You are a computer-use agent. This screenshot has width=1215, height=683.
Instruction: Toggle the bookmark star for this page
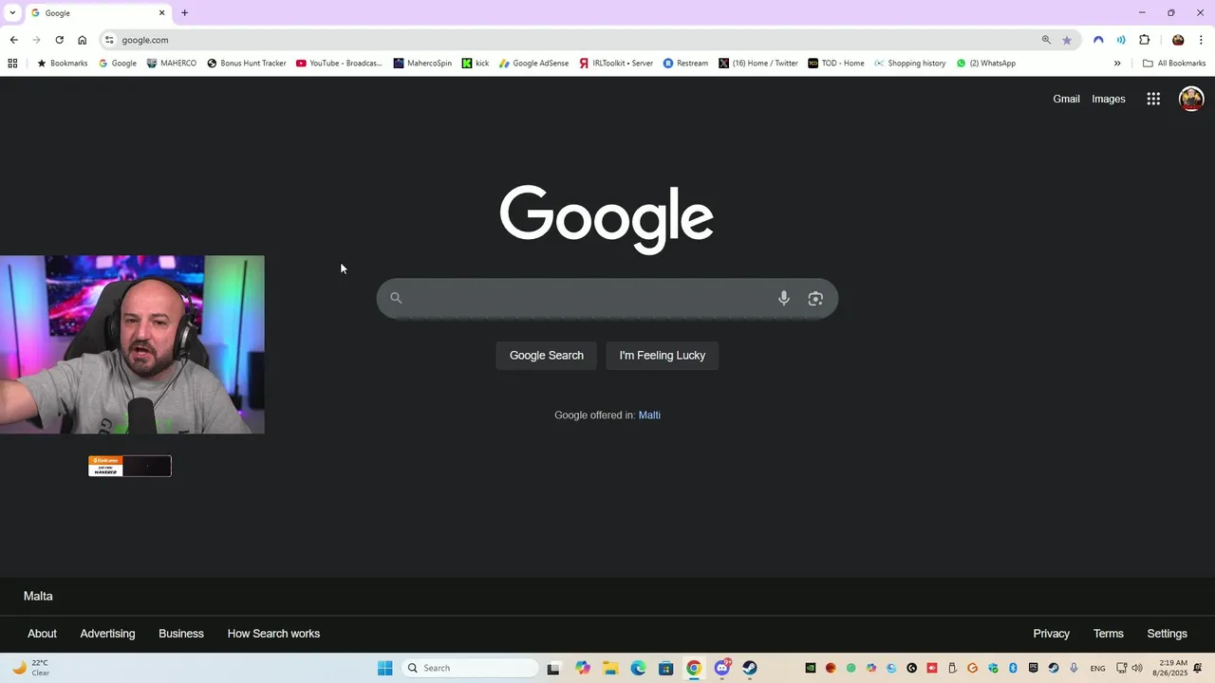[1067, 40]
